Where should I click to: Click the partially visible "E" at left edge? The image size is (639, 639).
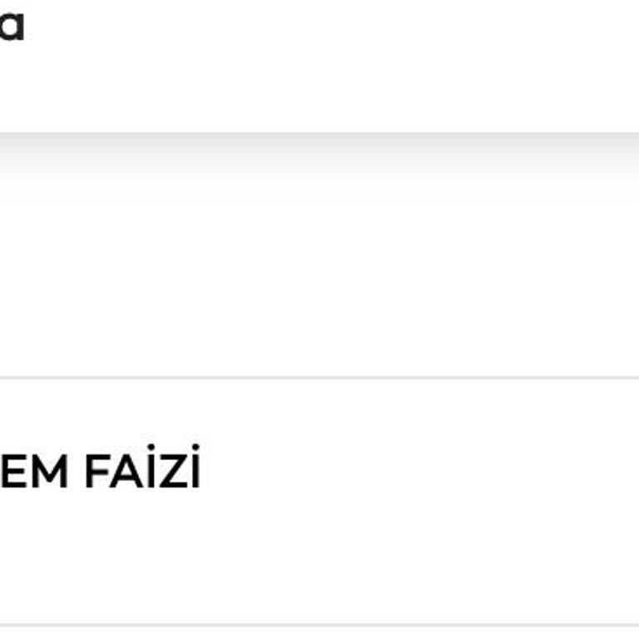click(x=8, y=473)
